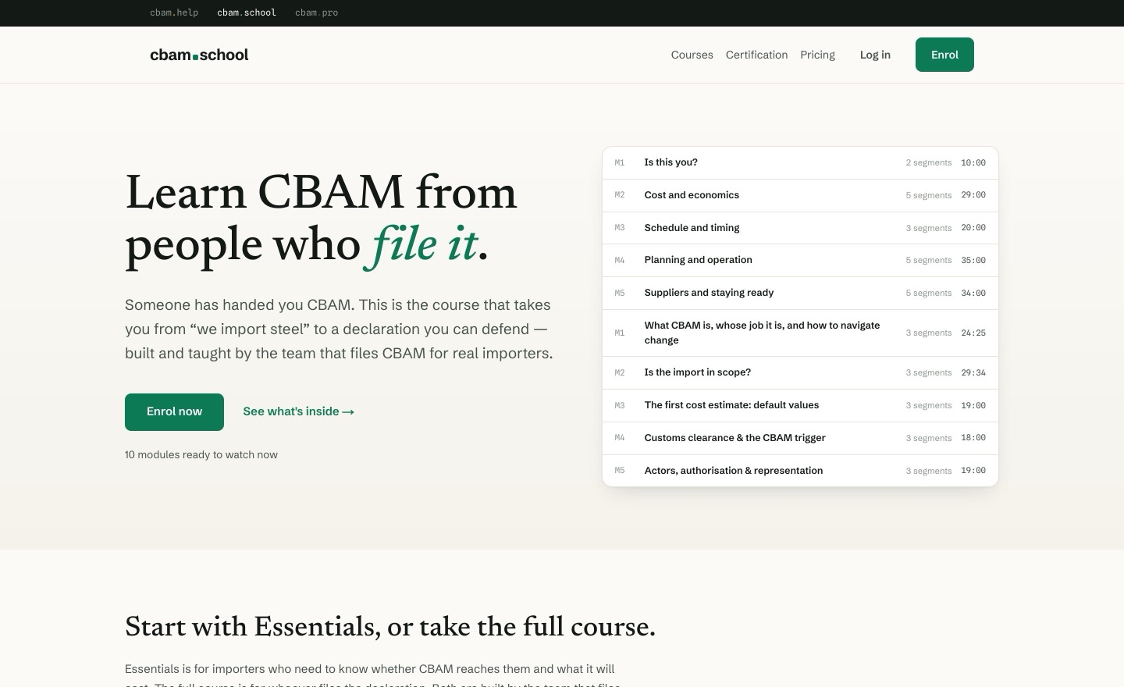This screenshot has height=687, width=1124.
Task: Open the Pricing menu item
Action: [817, 55]
